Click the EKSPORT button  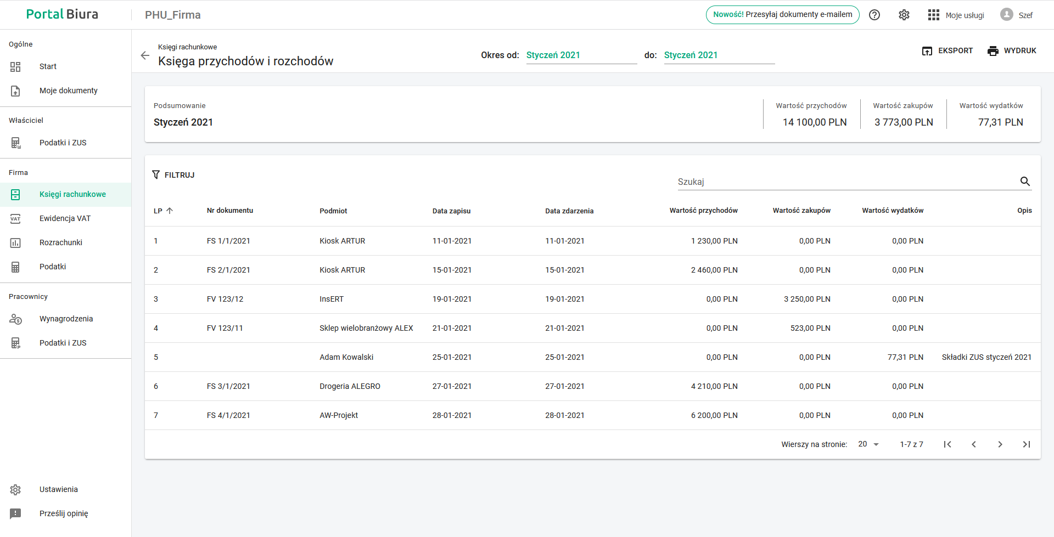click(x=948, y=51)
